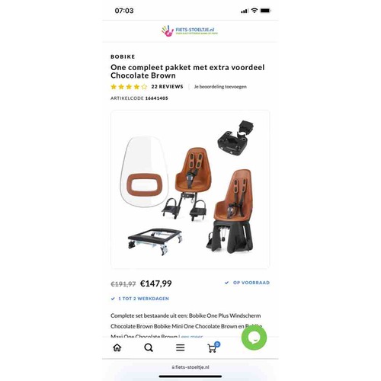This screenshot has height=381, width=381.
Task: Open the hamburger menu icon
Action: pos(180,347)
